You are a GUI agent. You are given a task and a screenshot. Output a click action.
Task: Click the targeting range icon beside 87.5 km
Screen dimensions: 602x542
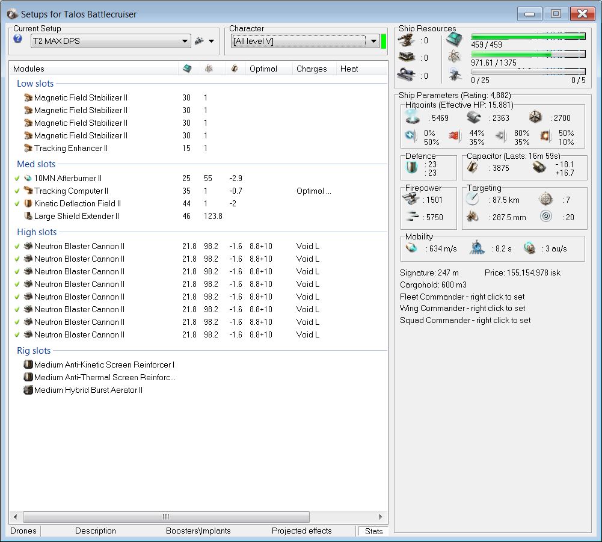point(472,199)
